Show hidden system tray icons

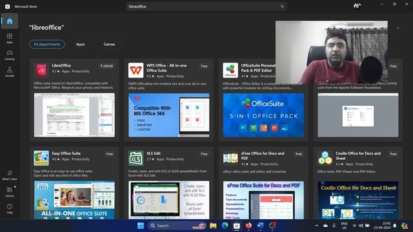coord(317,226)
